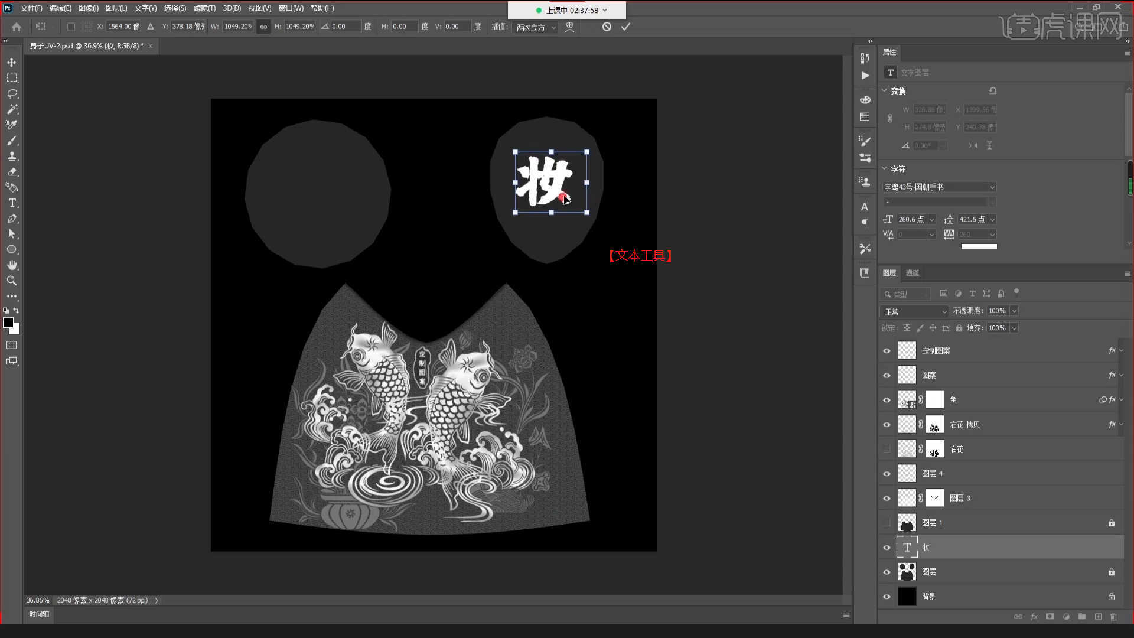Select the Clone Stamp tool
1134x638 pixels.
12,156
